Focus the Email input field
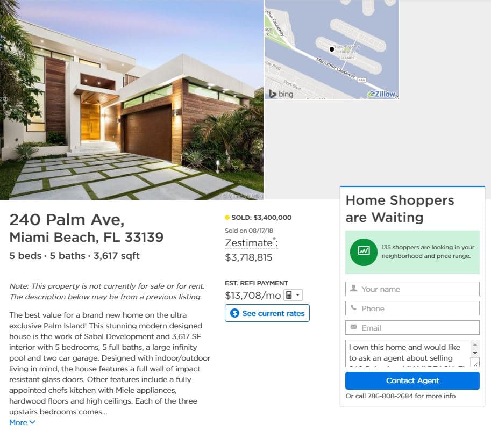The height and width of the screenshot is (431, 491). (x=417, y=328)
